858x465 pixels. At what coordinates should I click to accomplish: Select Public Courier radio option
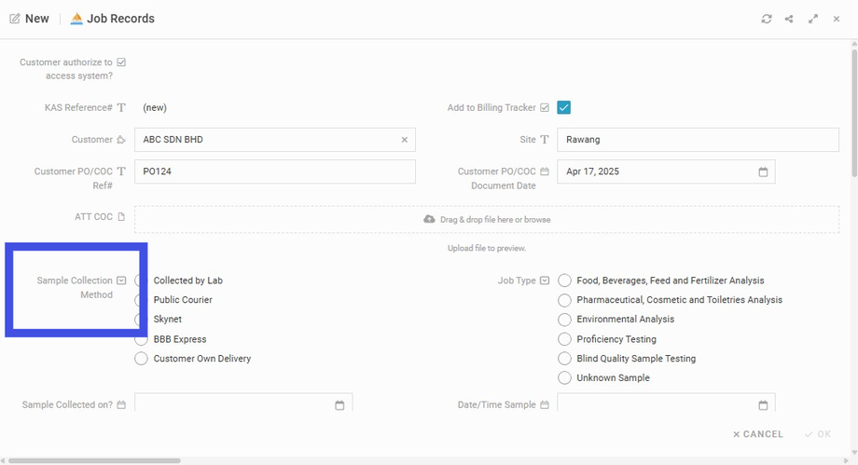pyautogui.click(x=141, y=300)
